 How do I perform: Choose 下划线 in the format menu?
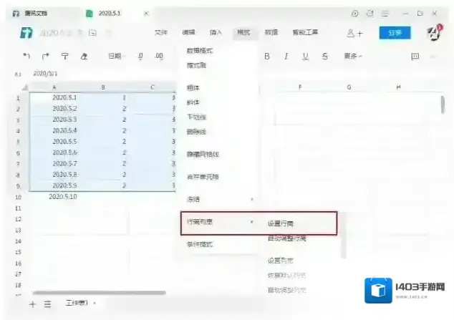pos(196,117)
